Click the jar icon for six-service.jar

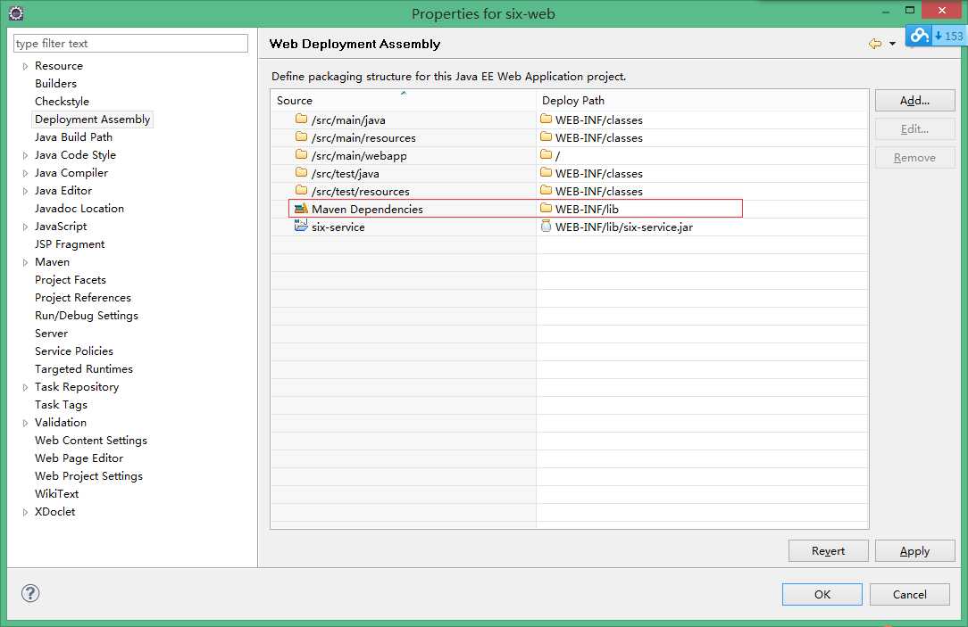pos(546,227)
